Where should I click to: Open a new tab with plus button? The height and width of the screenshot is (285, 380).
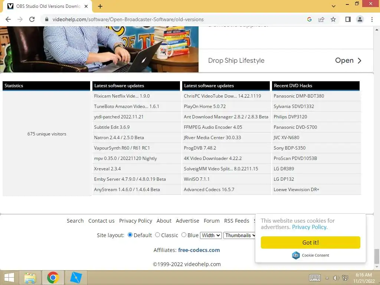tap(100, 6)
